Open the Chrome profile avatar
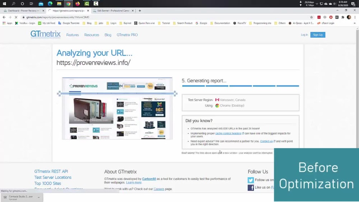This screenshot has width=359, height=202. (x=349, y=17)
